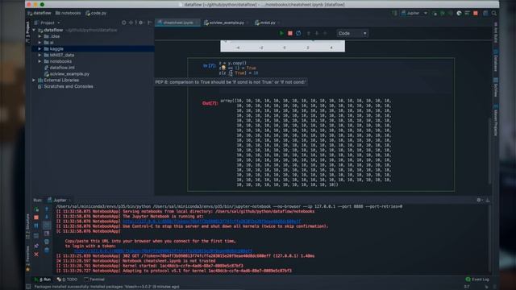Screen dimensions: 516x290
Task: Click the intention lightbulb in cell
Action: [x=223, y=68]
